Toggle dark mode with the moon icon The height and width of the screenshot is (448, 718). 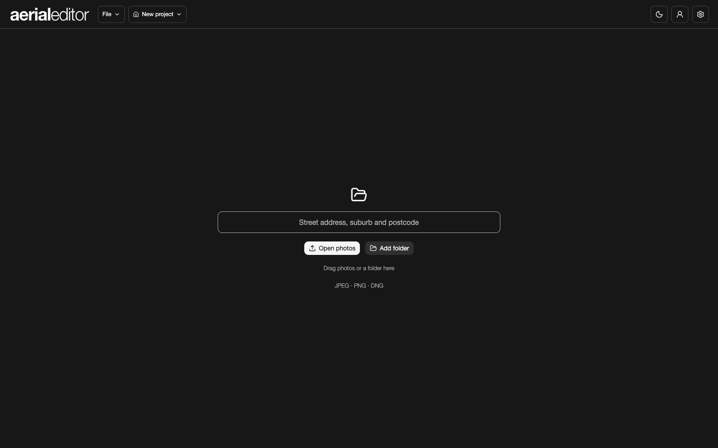[x=659, y=14]
